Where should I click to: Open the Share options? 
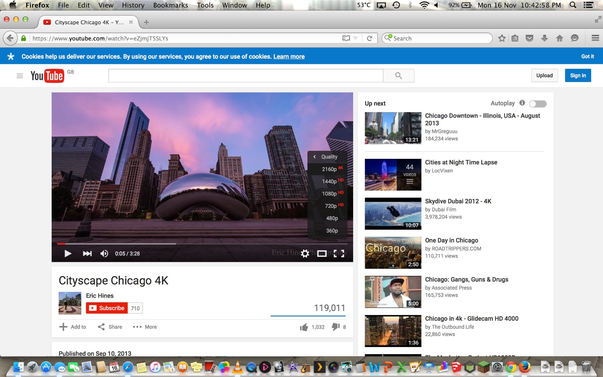pyautogui.click(x=110, y=327)
